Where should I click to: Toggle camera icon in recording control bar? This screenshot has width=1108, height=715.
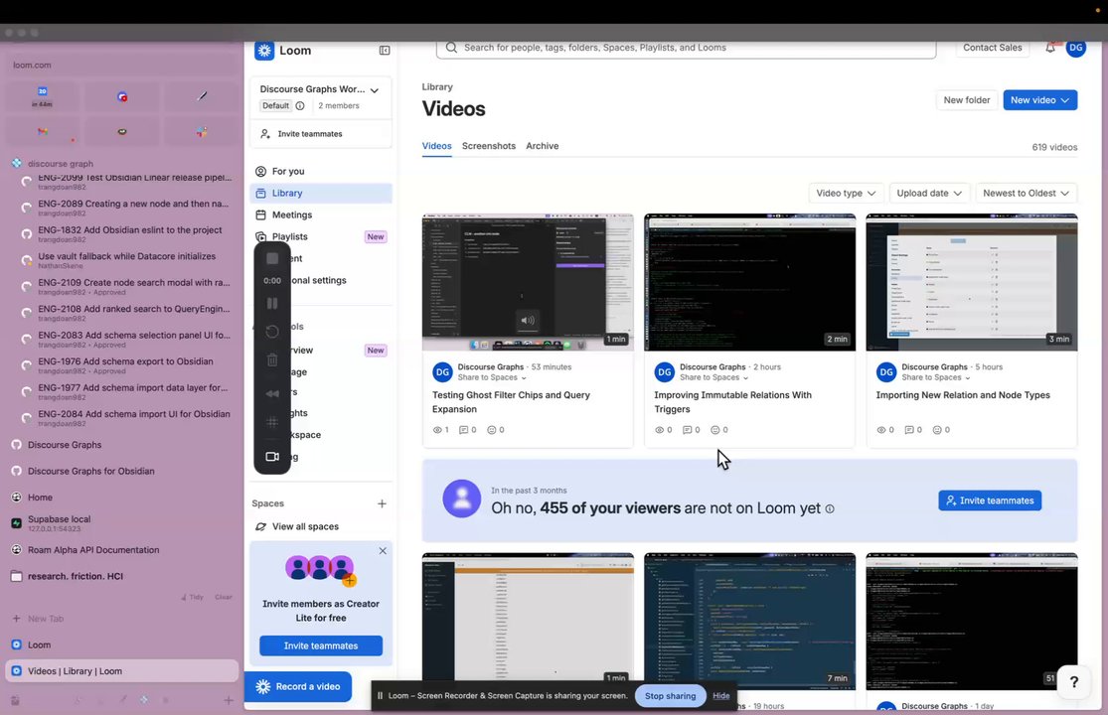tap(272, 457)
